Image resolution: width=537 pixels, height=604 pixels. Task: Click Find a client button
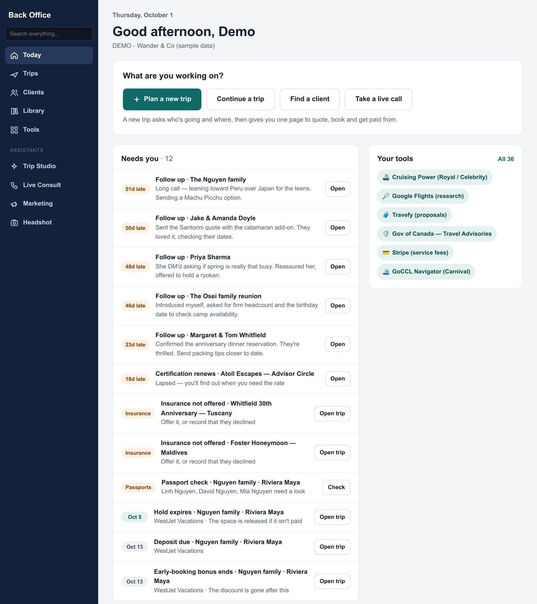tap(309, 99)
